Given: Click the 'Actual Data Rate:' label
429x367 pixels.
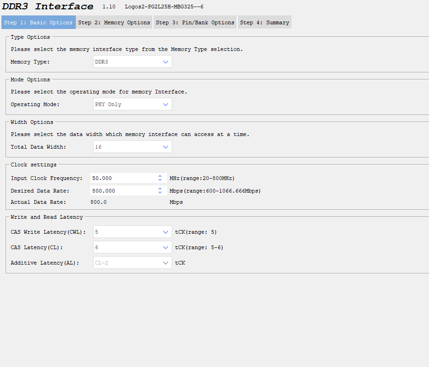Looking at the screenshot, I should click(38, 202).
